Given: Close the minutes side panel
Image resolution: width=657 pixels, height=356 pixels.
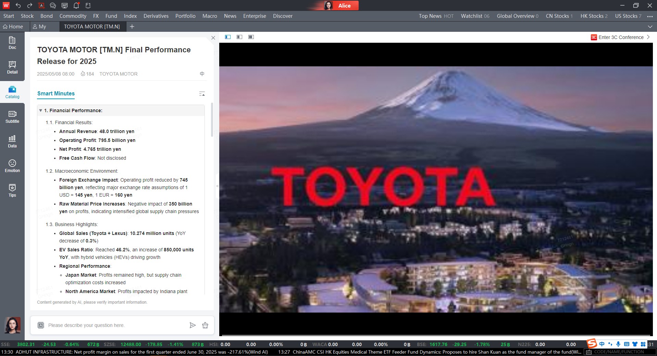Looking at the screenshot, I should tap(213, 38).
